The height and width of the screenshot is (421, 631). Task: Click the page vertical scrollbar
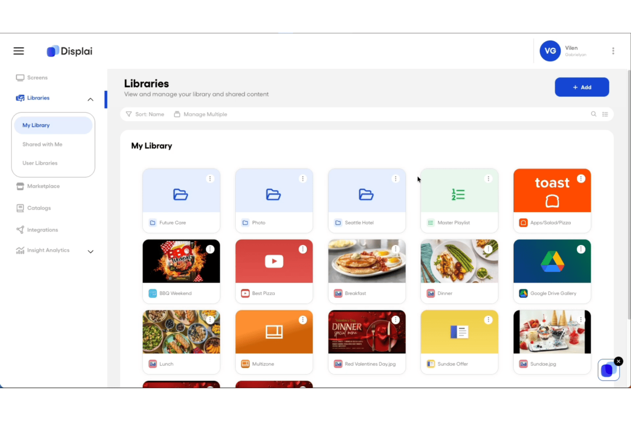coord(629,194)
